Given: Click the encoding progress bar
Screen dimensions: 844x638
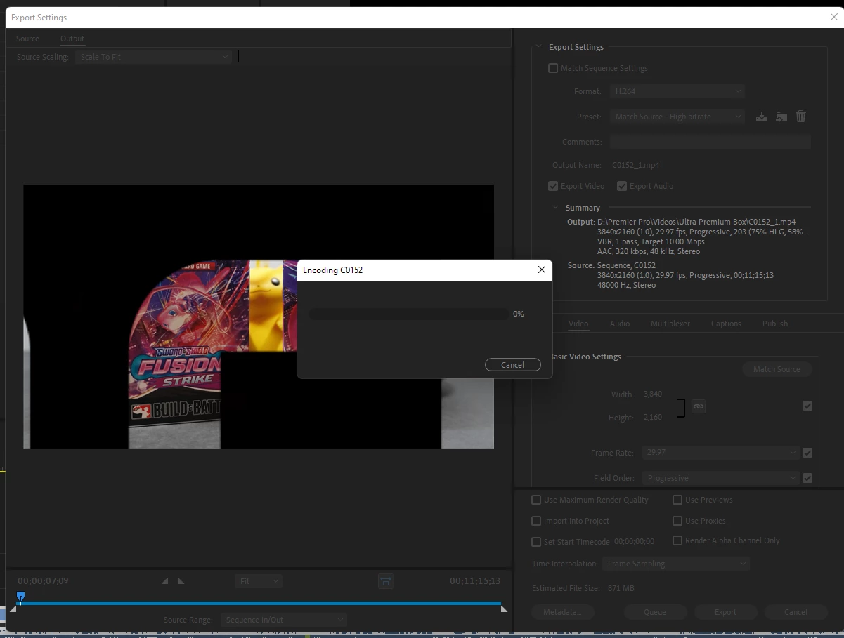Looking at the screenshot, I should coord(409,314).
